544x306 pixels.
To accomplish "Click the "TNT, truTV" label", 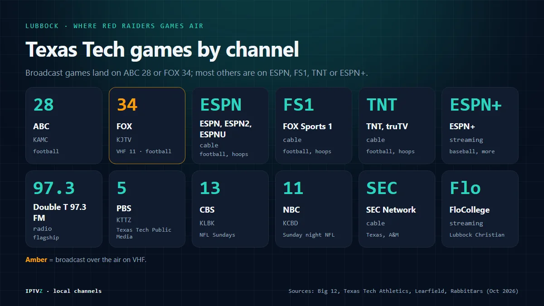I will pyautogui.click(x=387, y=126).
